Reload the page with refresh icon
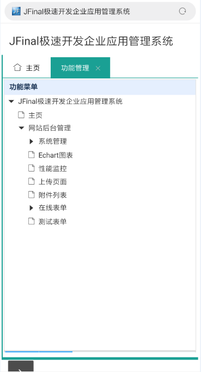 pyautogui.click(x=182, y=11)
